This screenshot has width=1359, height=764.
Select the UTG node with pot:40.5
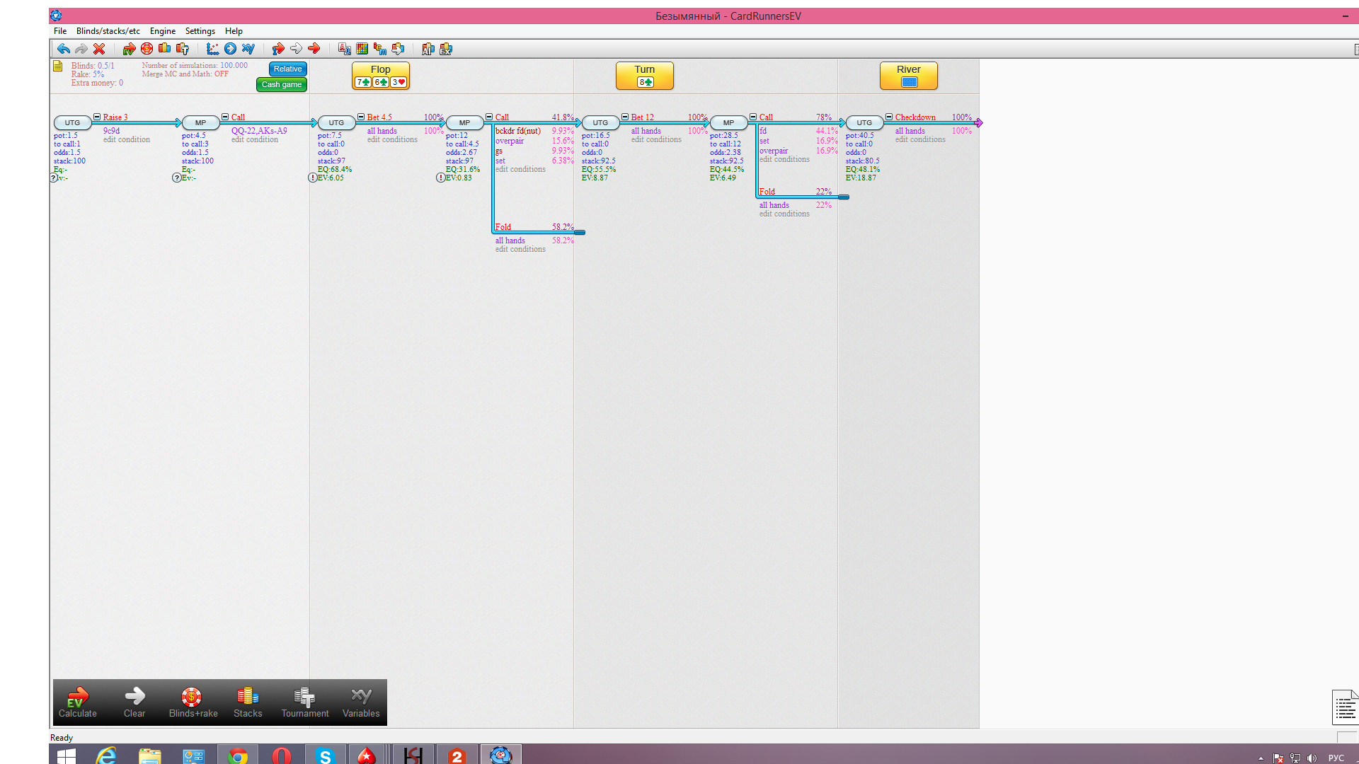[x=865, y=123]
